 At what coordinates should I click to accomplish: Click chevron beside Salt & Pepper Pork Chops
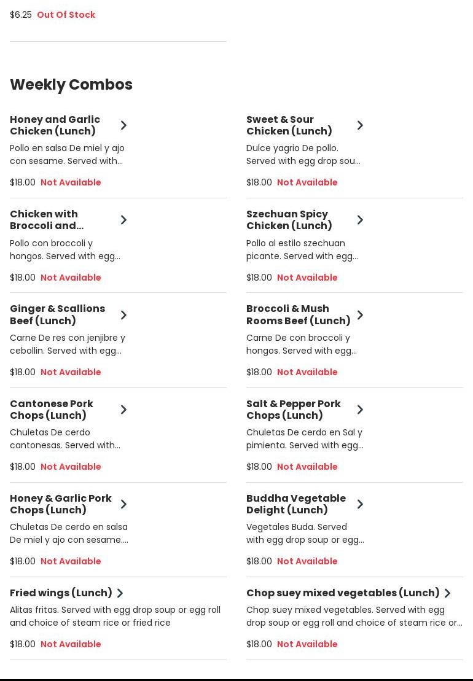point(360,410)
